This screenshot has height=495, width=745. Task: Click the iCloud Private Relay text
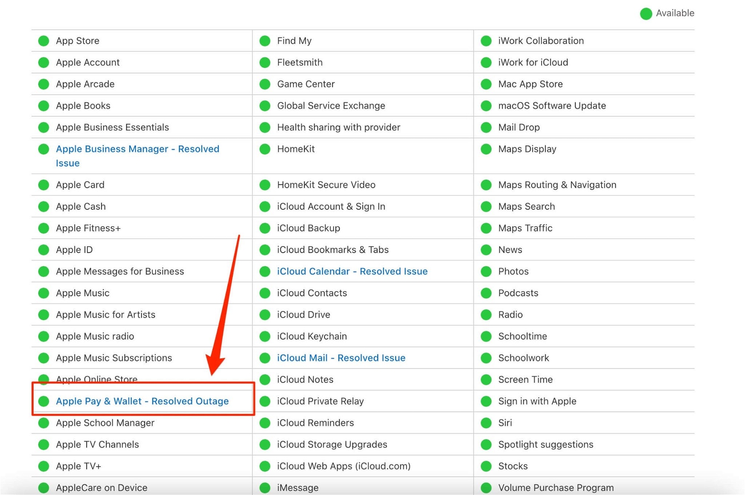[x=320, y=401]
